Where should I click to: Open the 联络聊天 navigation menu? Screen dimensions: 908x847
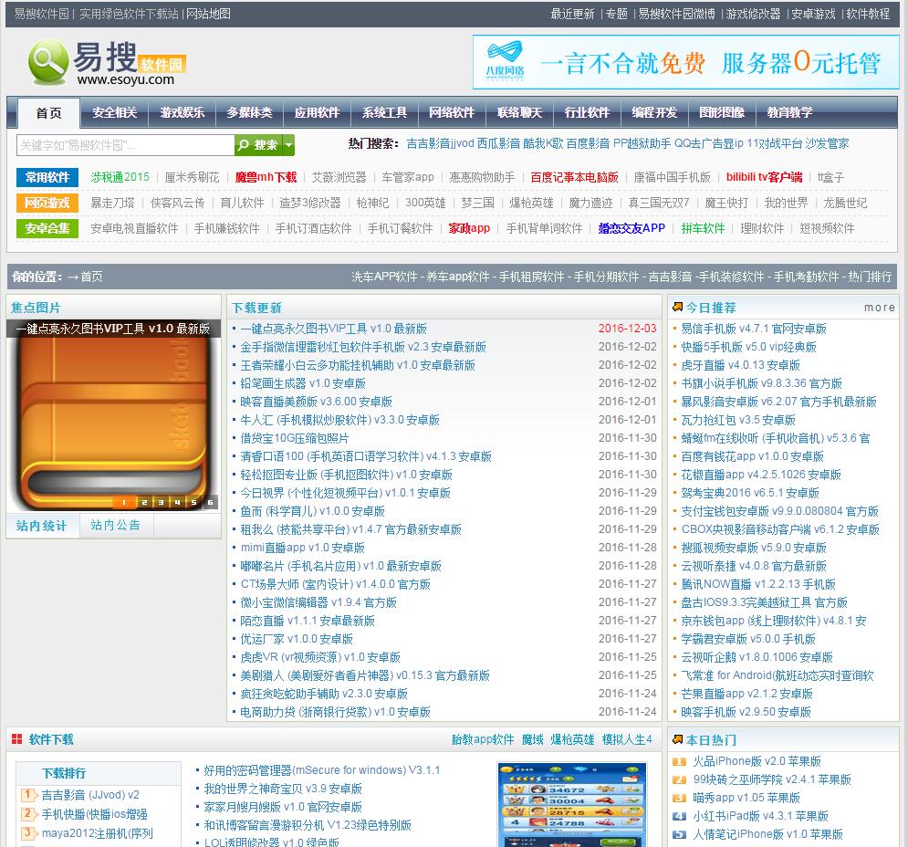click(x=519, y=112)
